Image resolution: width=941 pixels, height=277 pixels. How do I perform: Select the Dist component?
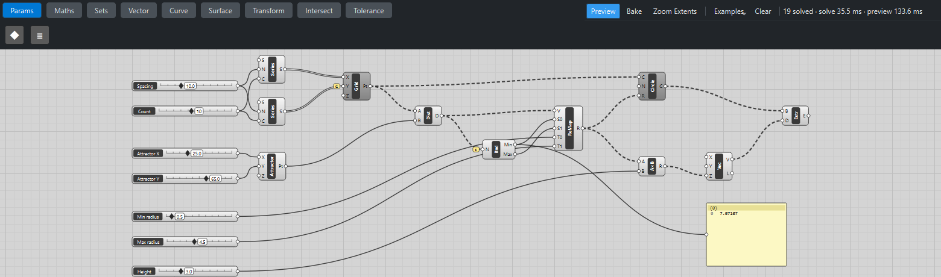428,116
